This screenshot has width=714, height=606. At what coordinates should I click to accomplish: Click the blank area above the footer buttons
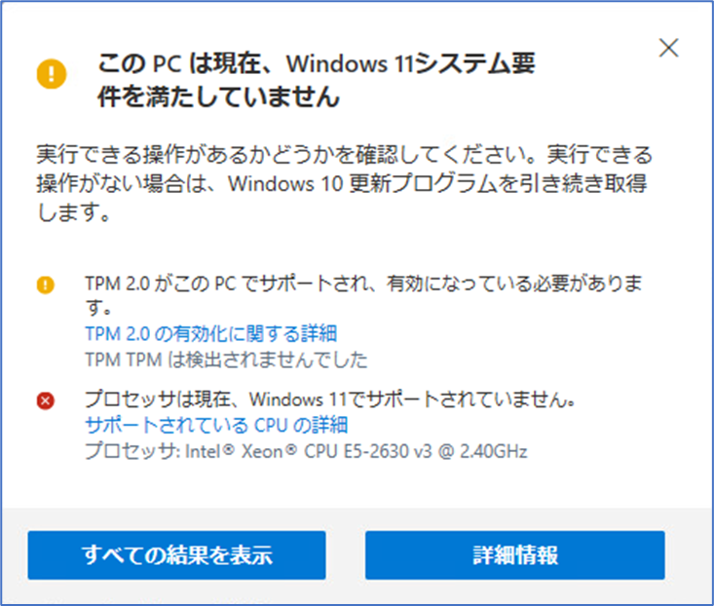point(357,485)
